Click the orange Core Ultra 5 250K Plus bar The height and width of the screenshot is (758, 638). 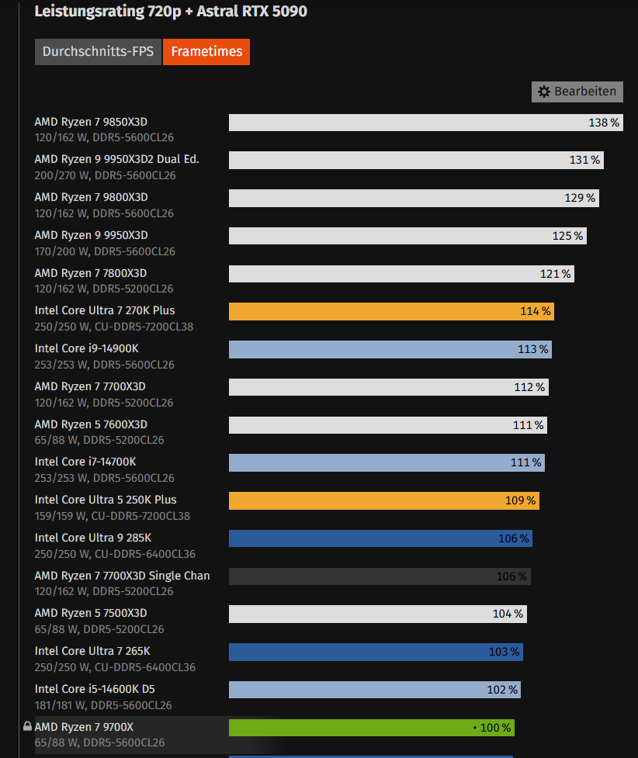(x=384, y=501)
